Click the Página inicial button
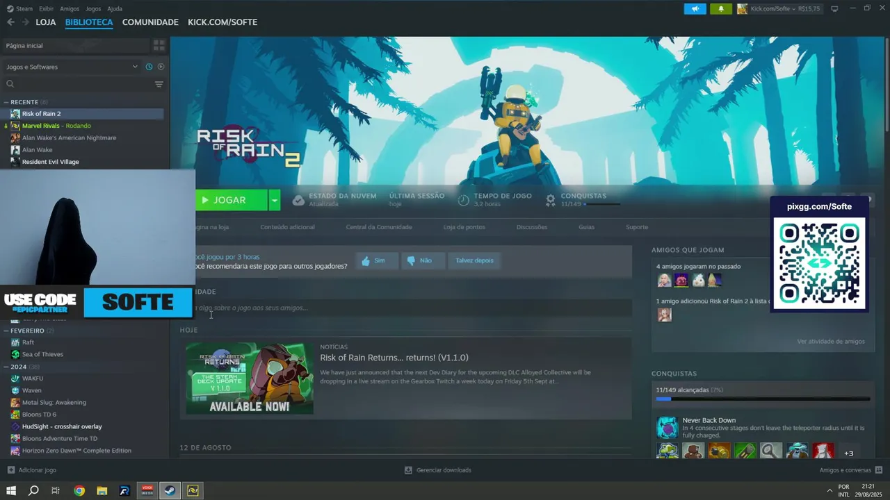This screenshot has height=500, width=890. point(76,45)
